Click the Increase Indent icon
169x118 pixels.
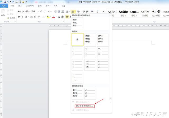click(x=87, y=12)
